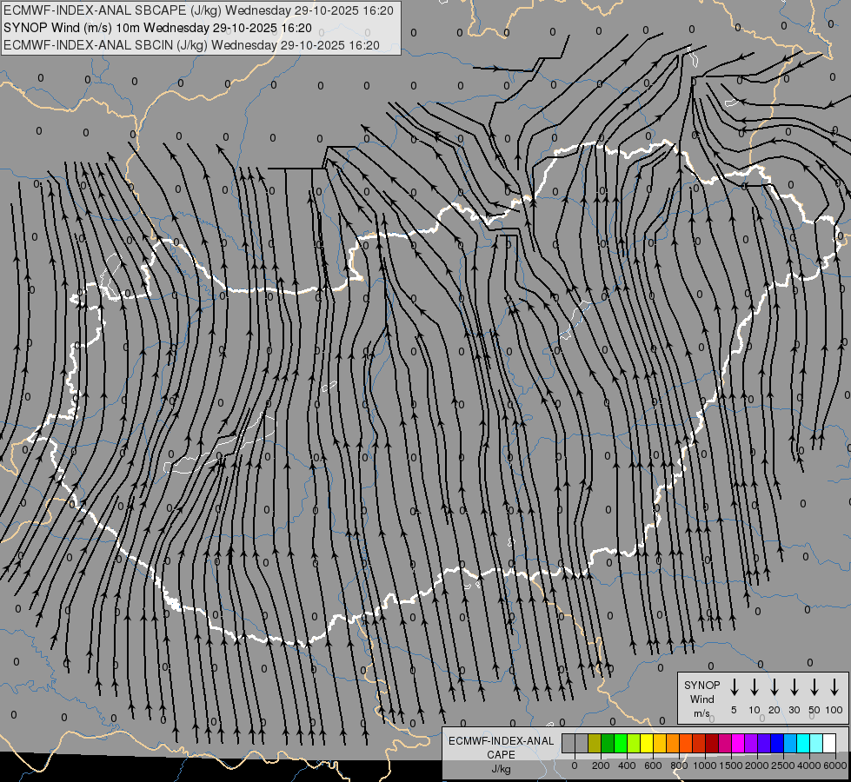
Task: Select the pale cyan CAPE swatch after 4000
Action: (815, 743)
